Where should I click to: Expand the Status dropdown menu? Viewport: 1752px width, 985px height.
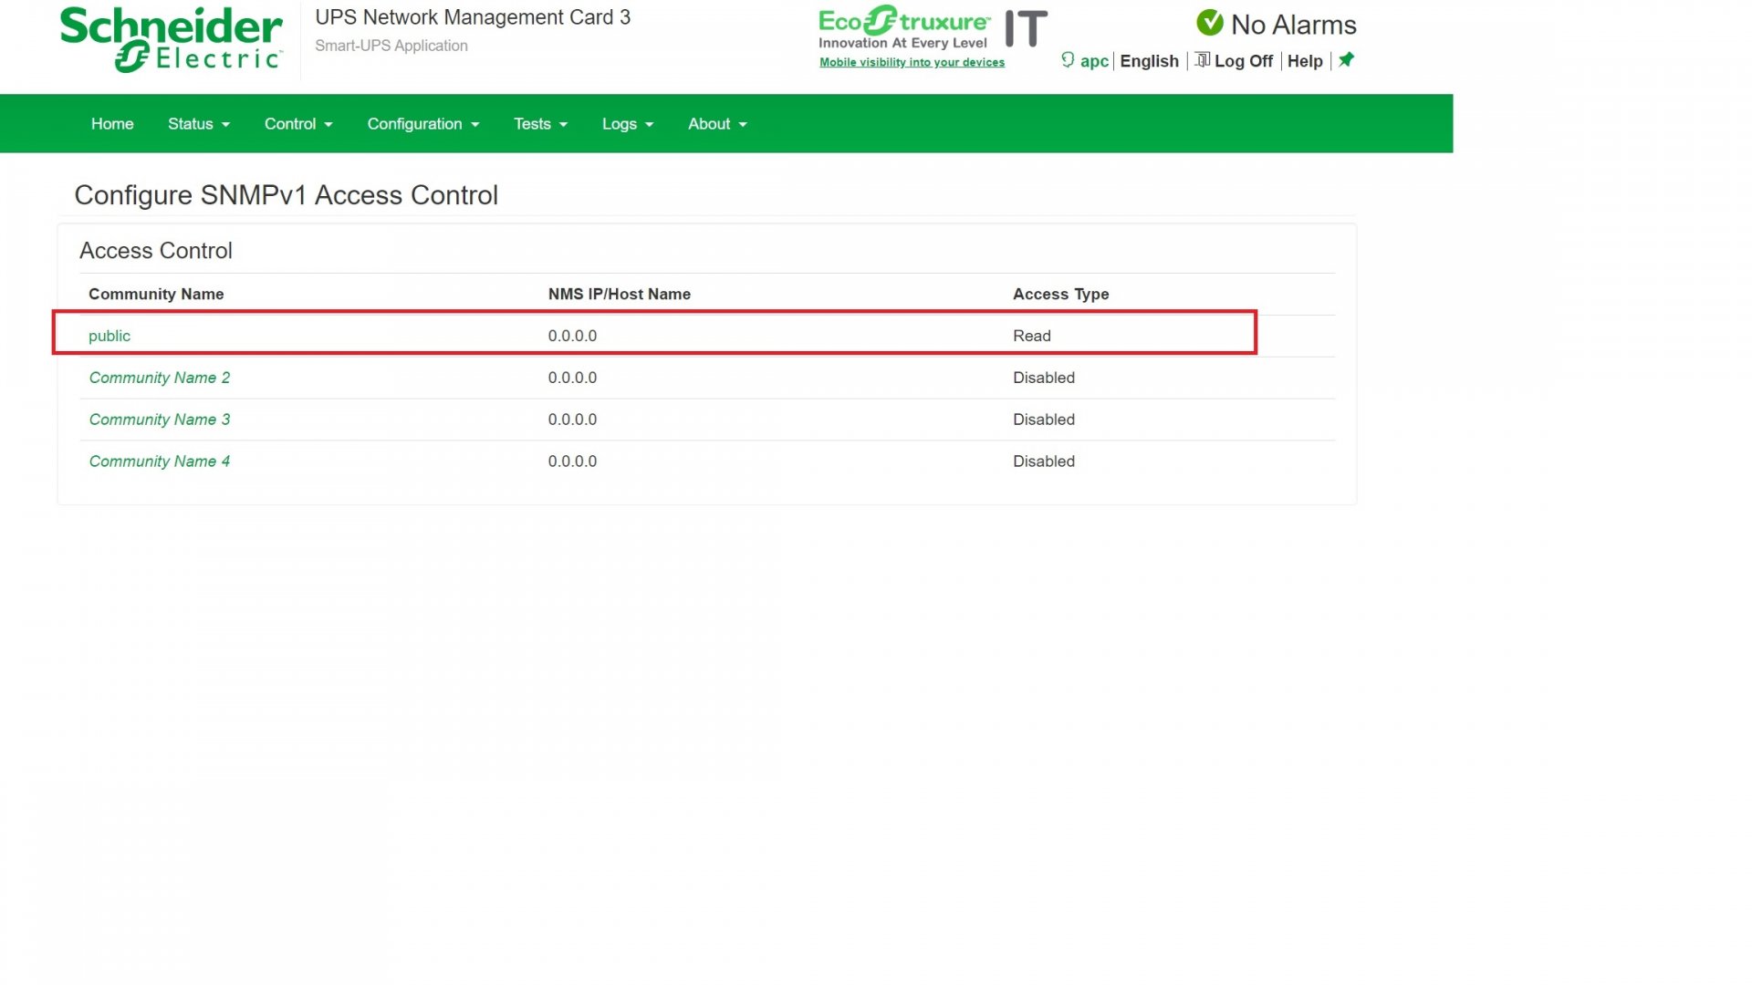[198, 124]
